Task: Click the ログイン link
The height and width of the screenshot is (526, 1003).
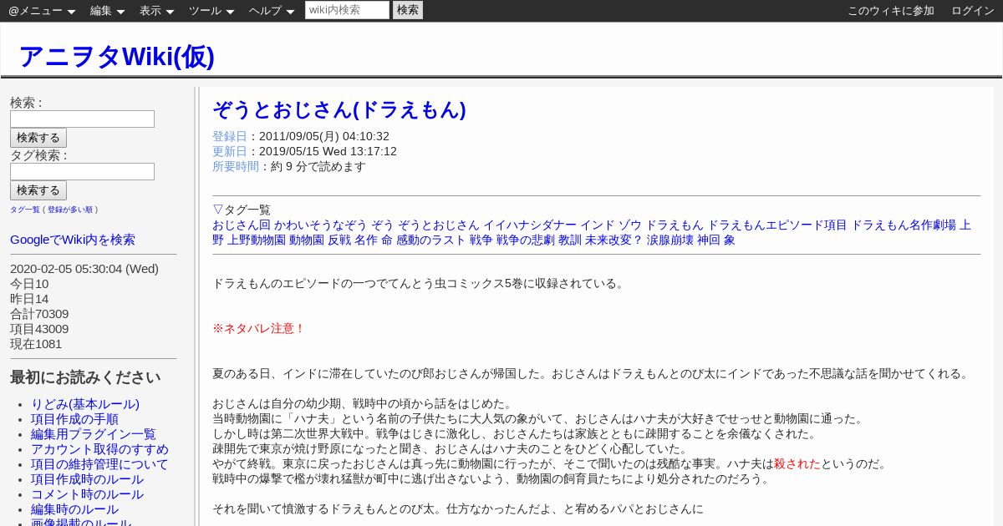Action: pos(973,11)
